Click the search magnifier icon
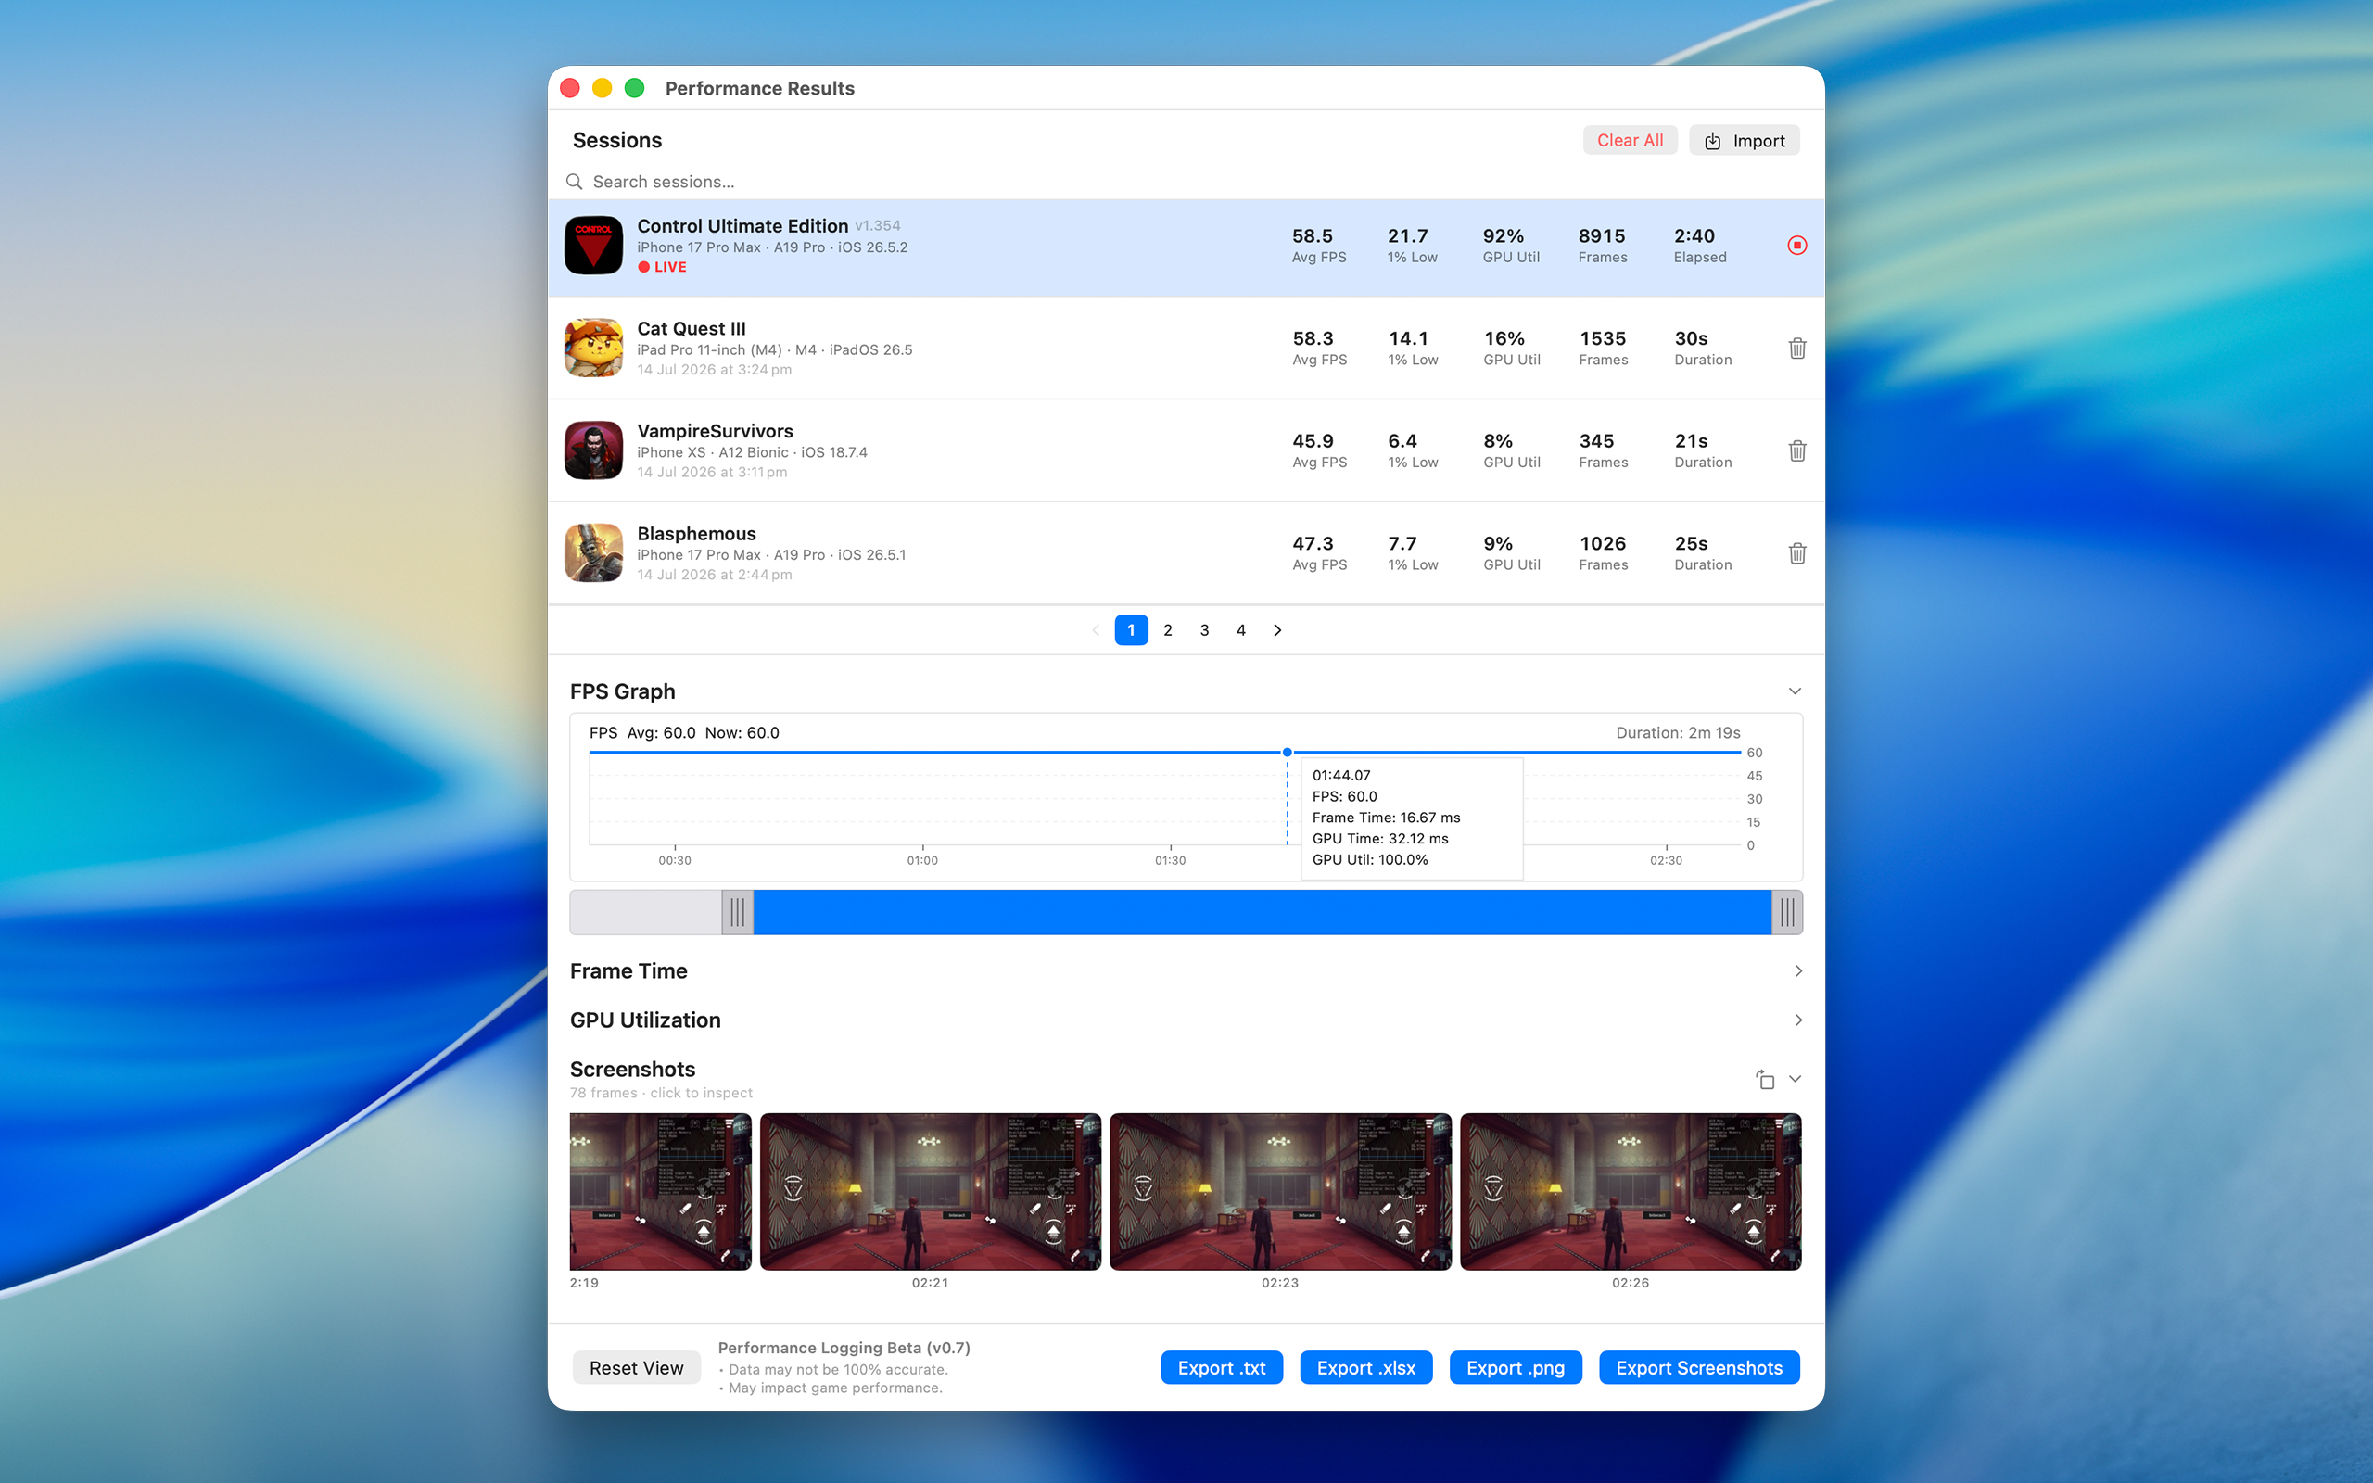The image size is (2373, 1483). pos(575,182)
